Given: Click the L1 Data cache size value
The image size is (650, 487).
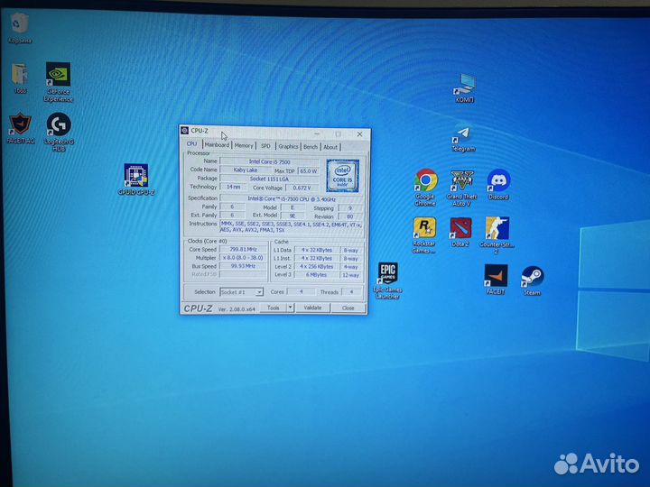Looking at the screenshot, I should point(316,250).
